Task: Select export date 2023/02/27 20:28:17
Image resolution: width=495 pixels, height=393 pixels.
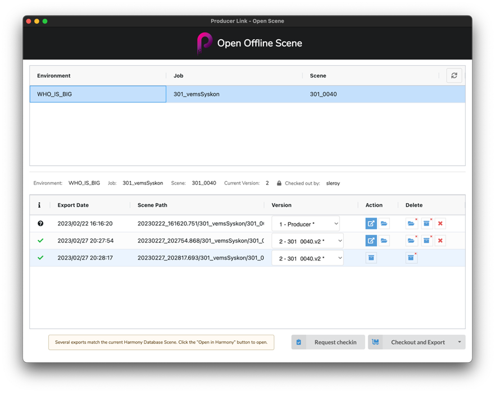Action: [85, 258]
